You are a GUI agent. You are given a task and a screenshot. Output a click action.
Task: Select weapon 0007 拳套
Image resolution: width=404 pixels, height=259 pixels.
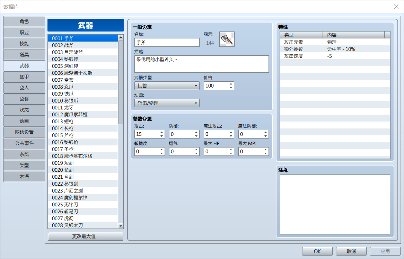[x=83, y=80]
